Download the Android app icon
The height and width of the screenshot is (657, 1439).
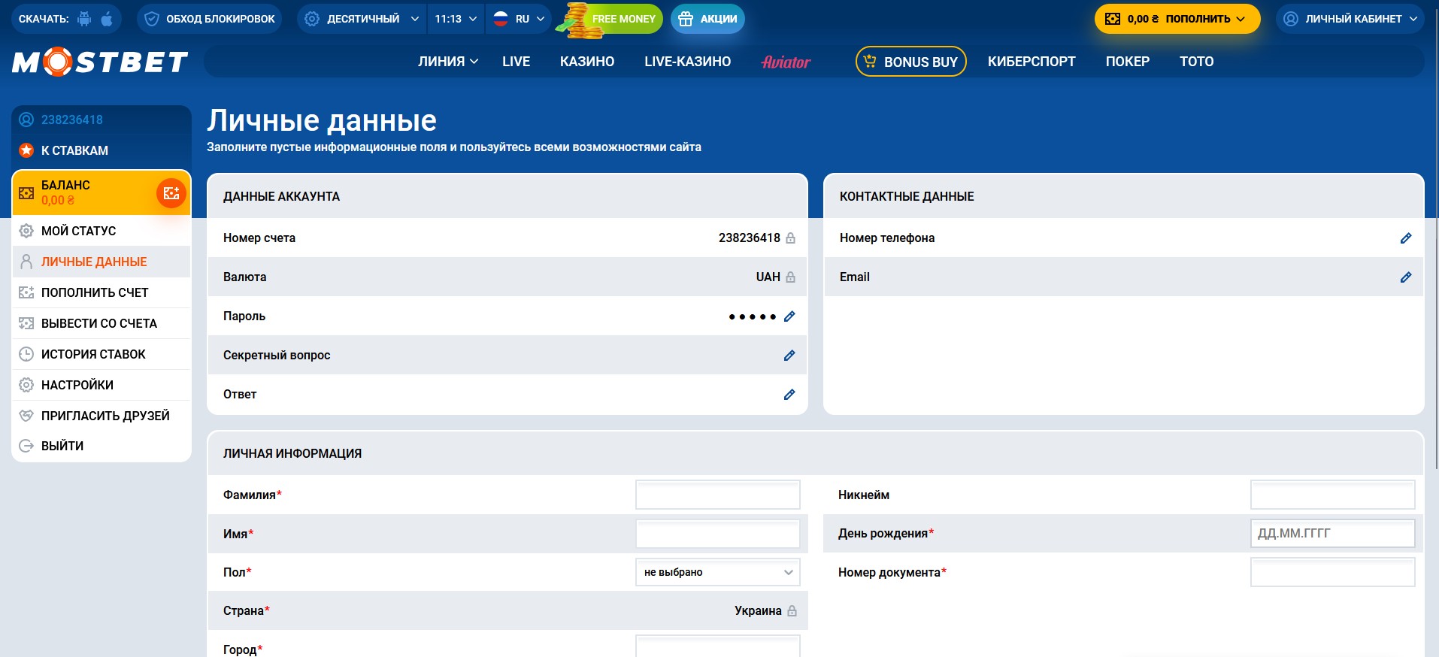coord(85,19)
